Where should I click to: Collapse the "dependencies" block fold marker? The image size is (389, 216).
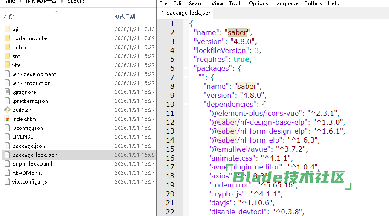(186, 104)
